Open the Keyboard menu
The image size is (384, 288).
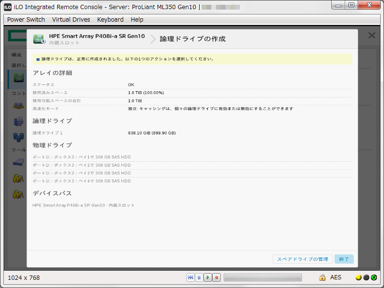110,20
